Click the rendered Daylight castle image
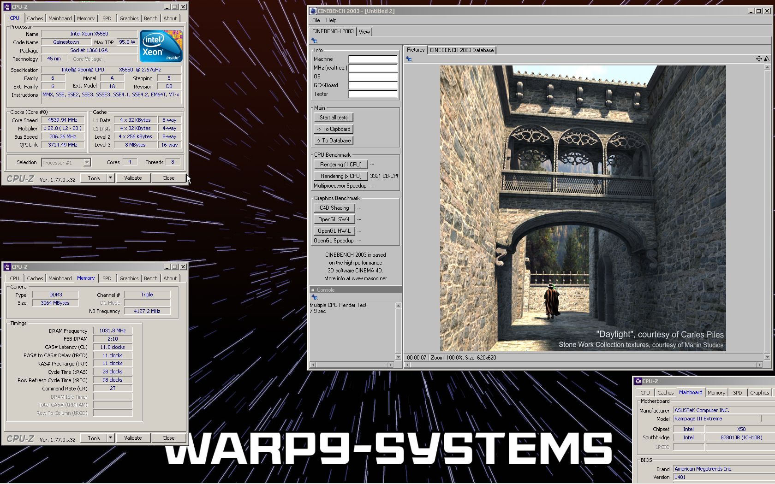The height and width of the screenshot is (484, 775). 583,208
